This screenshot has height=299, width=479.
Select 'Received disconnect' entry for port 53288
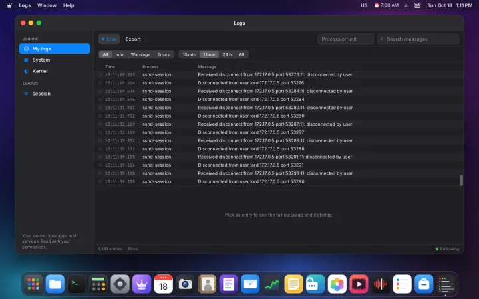[279, 141]
